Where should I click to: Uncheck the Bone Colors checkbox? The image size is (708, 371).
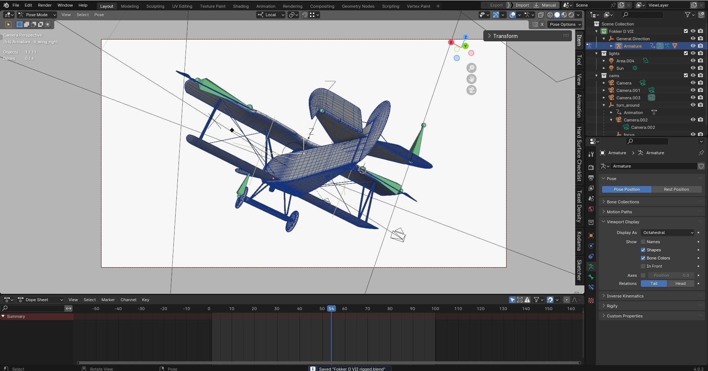pyautogui.click(x=643, y=258)
